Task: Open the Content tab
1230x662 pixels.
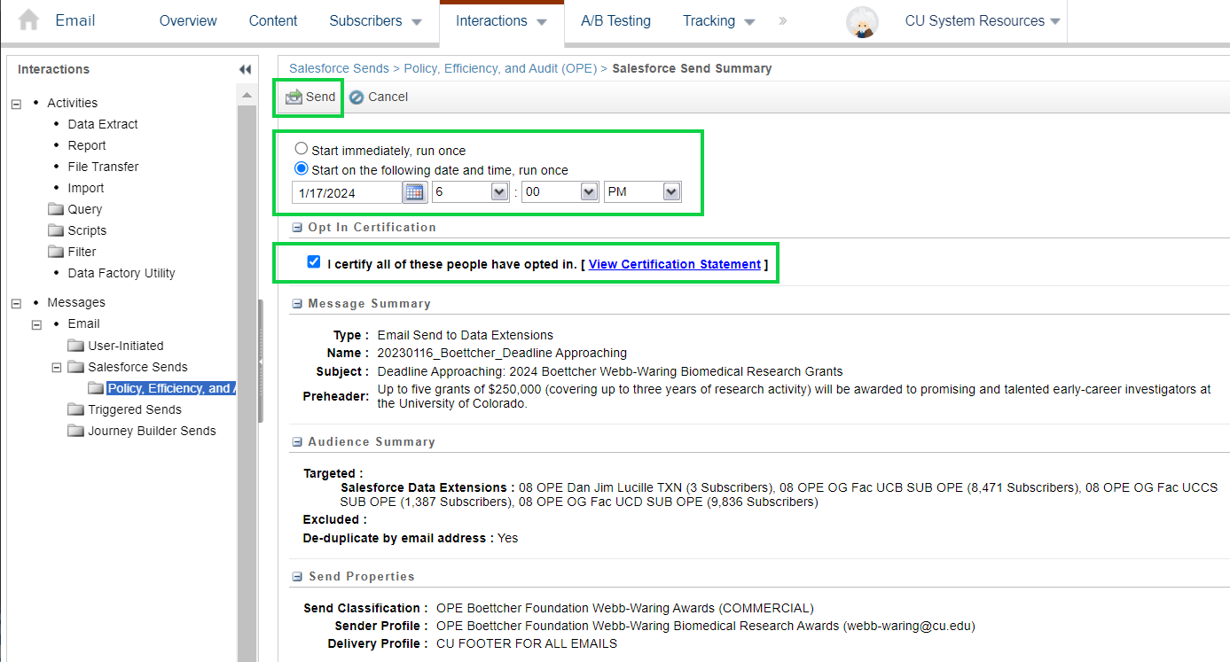Action: coord(273,21)
